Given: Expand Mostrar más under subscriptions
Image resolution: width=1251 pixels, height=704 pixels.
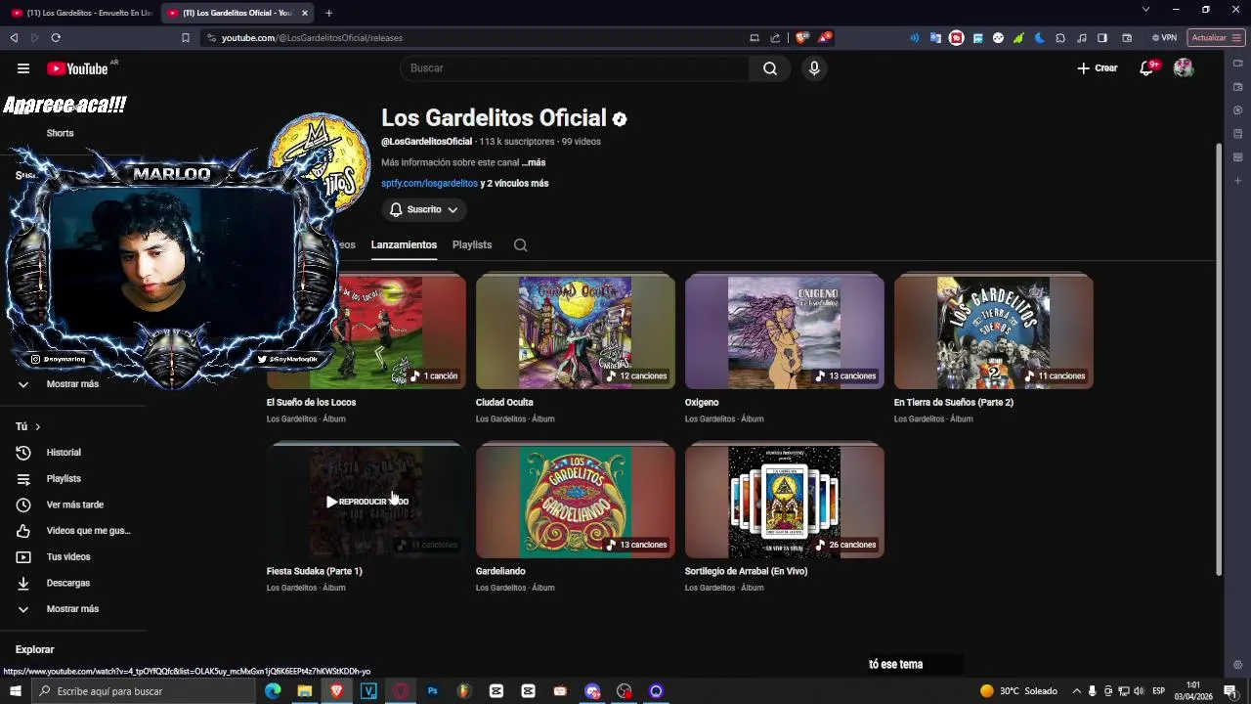Looking at the screenshot, I should click(72, 384).
